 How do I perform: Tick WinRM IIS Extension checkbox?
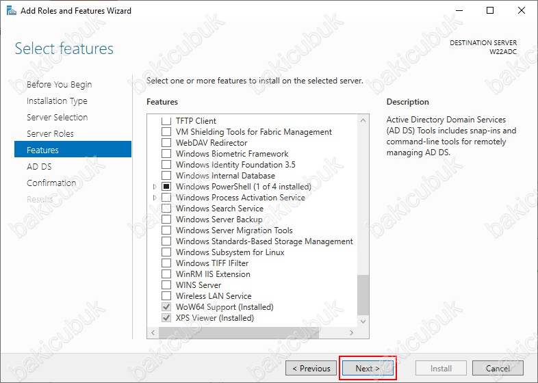tap(166, 274)
